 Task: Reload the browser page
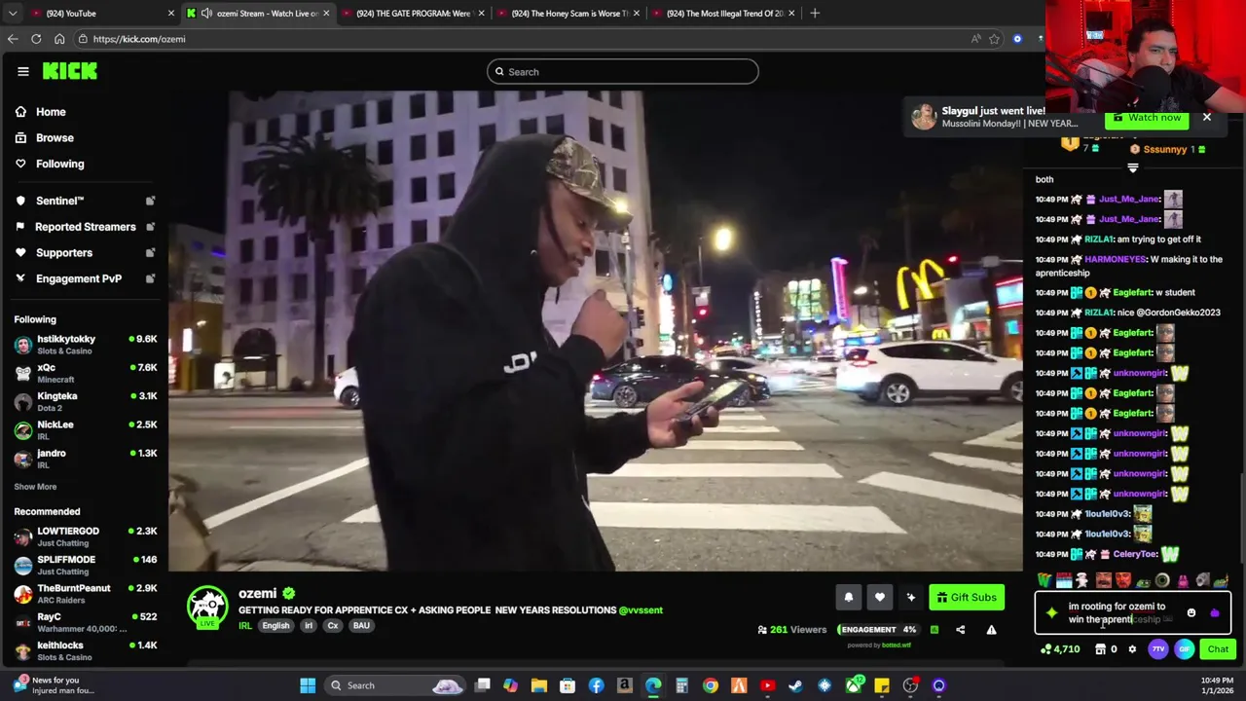tap(36, 39)
